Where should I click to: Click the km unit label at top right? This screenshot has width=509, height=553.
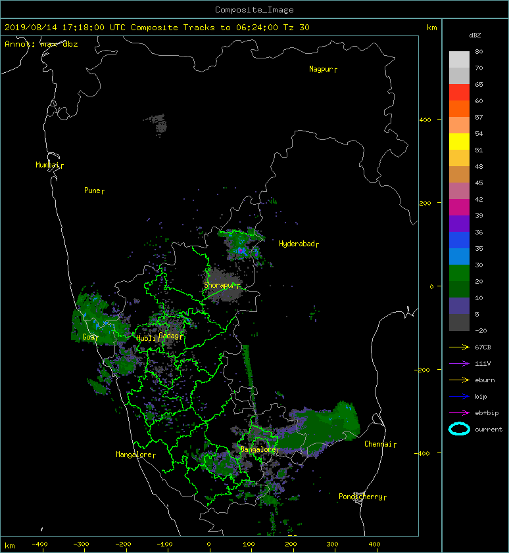pos(431,28)
